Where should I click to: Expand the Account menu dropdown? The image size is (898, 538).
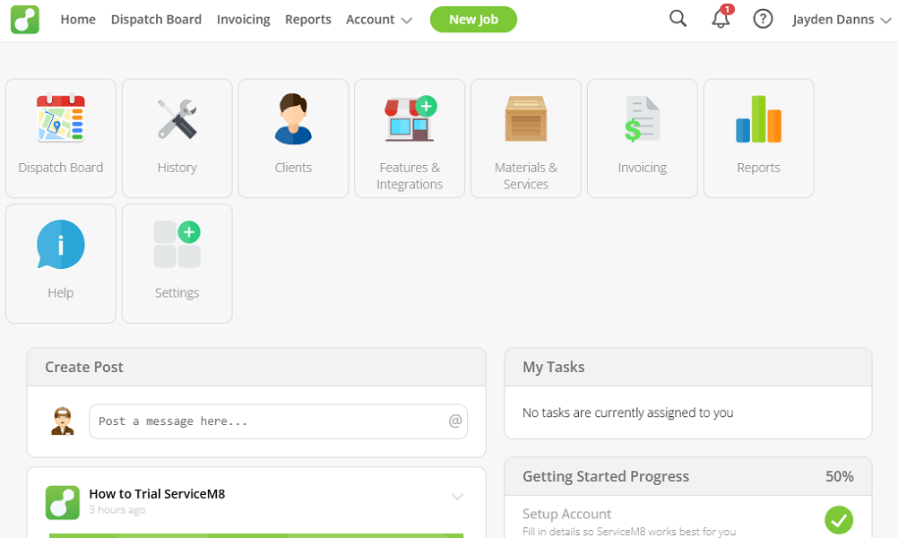(378, 20)
